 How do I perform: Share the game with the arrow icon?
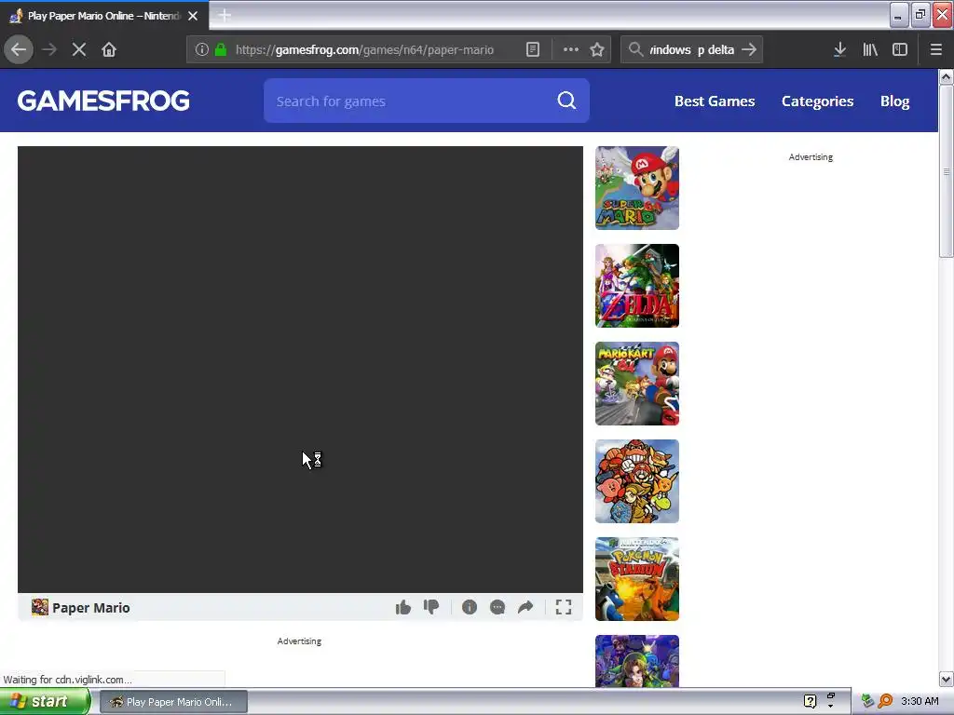coord(525,607)
